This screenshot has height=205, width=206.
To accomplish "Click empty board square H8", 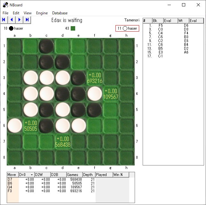I will [127, 157].
